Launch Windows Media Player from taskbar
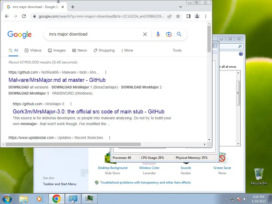 (x=39, y=199)
